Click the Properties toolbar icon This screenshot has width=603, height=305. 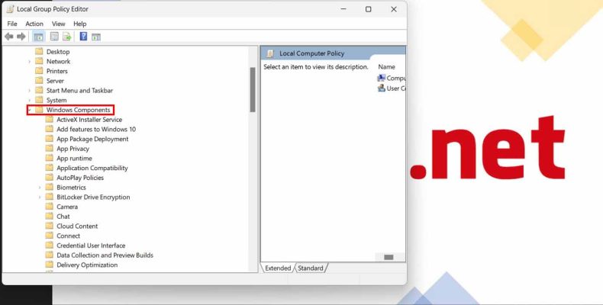click(55, 37)
